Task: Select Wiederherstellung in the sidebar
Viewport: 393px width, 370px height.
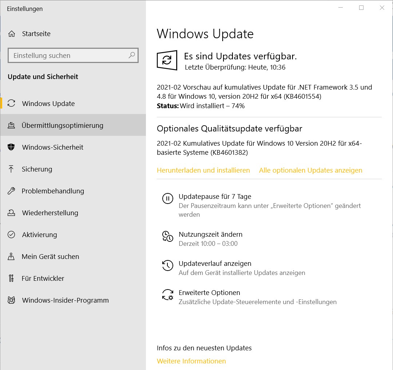Action: pyautogui.click(x=73, y=213)
